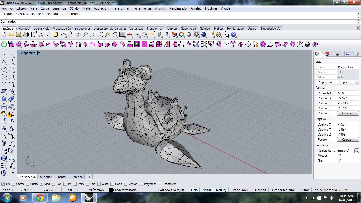Screen dimensions: 361x203
Task: Select the arrow pointer tool in sidebar
Action: pos(4,54)
